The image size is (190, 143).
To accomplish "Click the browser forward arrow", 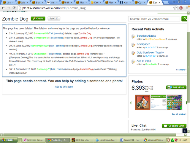I will [x=9, y=8].
